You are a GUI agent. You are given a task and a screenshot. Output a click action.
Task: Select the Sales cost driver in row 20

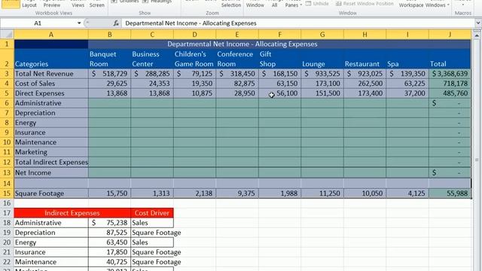pyautogui.click(x=152, y=242)
